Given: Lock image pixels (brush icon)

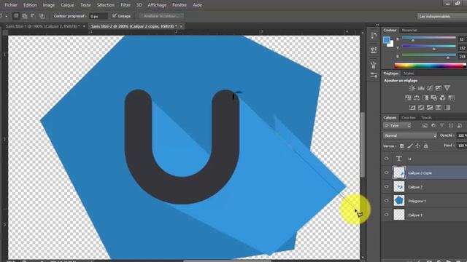Looking at the screenshot, I should (410, 146).
